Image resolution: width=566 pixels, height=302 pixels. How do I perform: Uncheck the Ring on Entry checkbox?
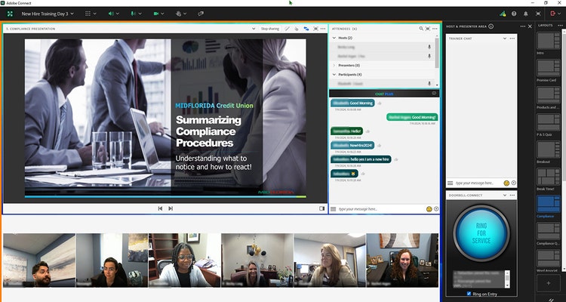coord(469,294)
